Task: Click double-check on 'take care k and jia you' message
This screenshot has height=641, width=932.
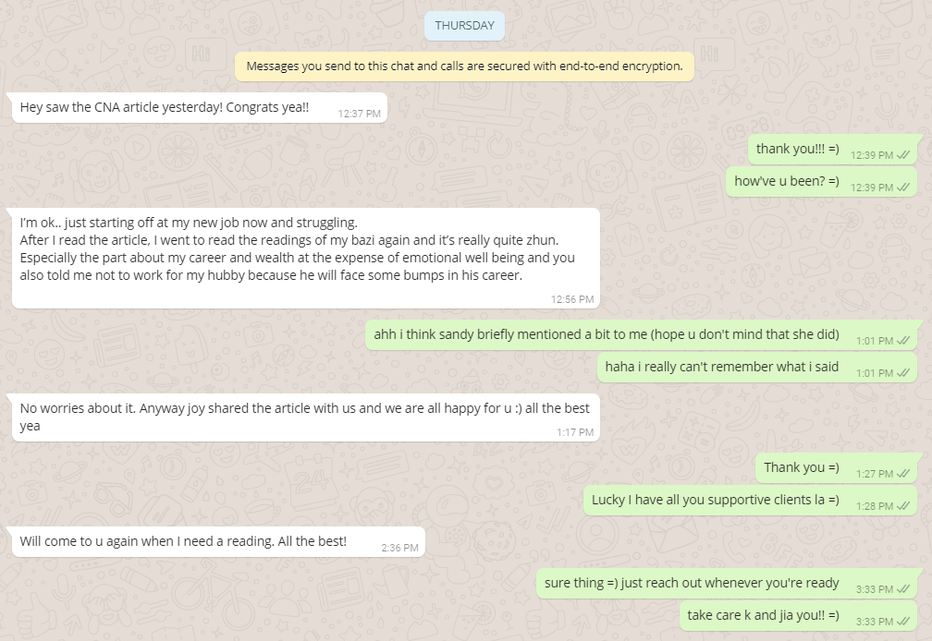Action: coord(903,622)
